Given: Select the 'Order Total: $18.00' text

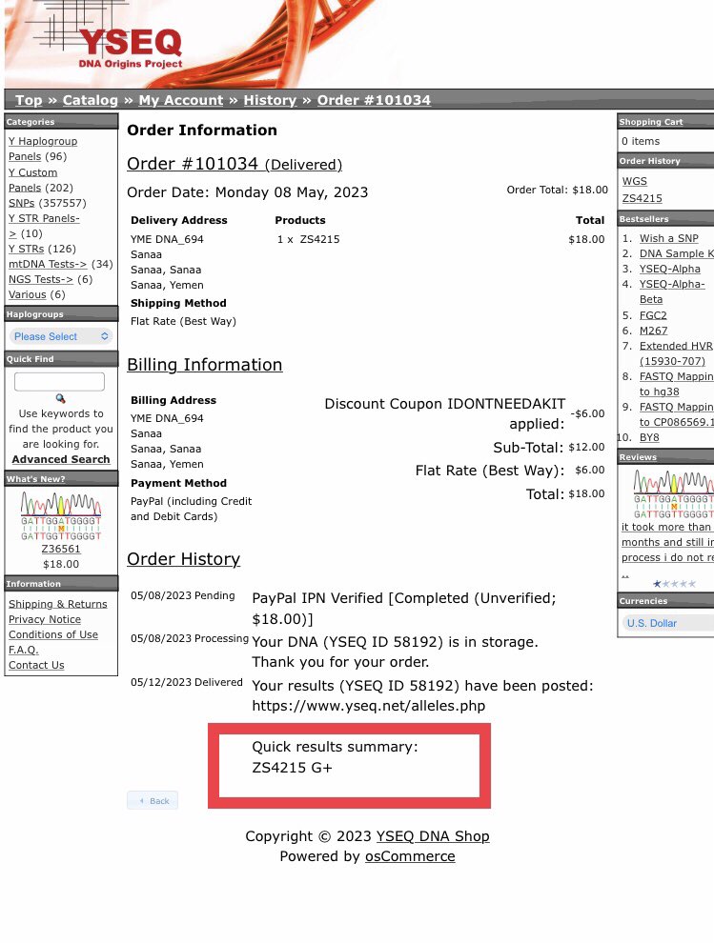Looking at the screenshot, I should tap(557, 190).
